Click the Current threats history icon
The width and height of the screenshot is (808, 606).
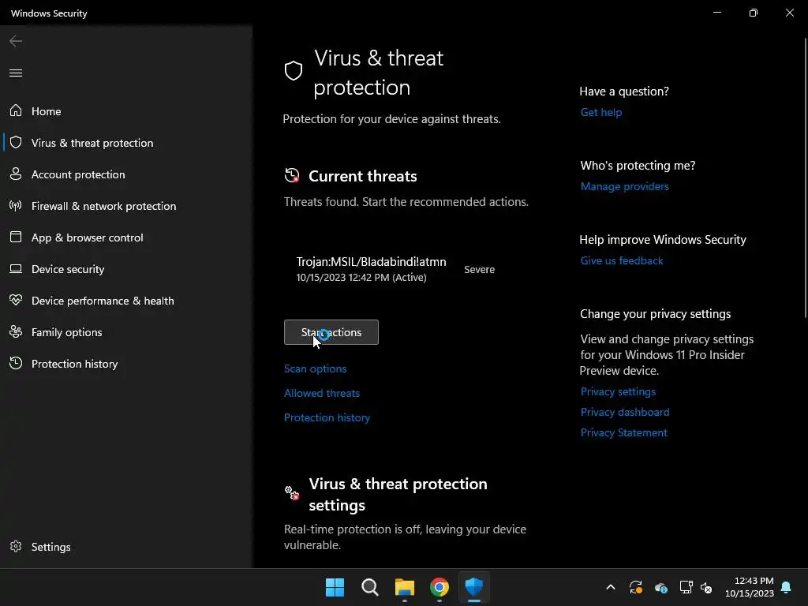click(292, 175)
